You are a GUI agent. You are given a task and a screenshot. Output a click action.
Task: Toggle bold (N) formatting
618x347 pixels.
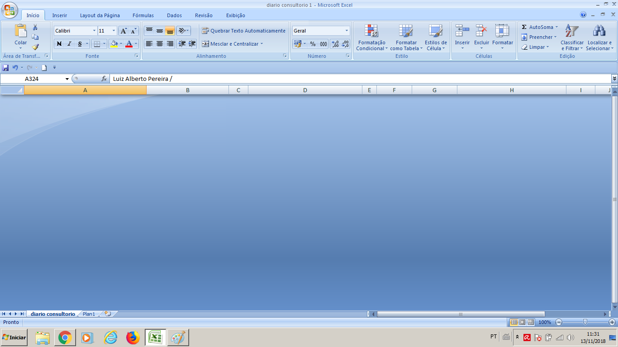(59, 44)
